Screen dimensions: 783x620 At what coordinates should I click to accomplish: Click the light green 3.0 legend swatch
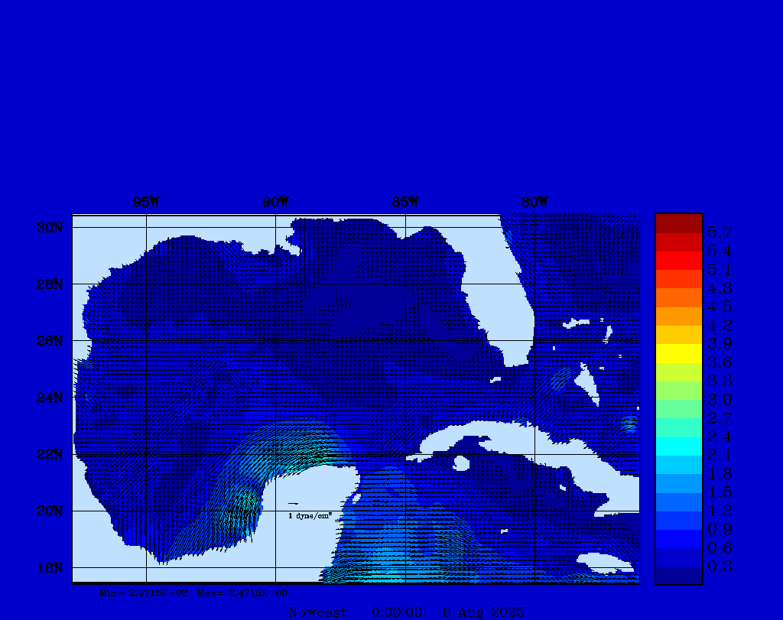678,391
